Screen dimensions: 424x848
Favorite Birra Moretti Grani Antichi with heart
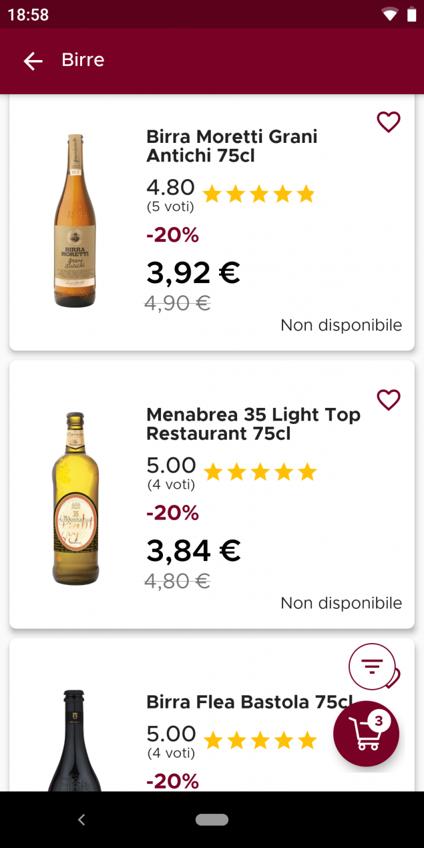pos(388,122)
